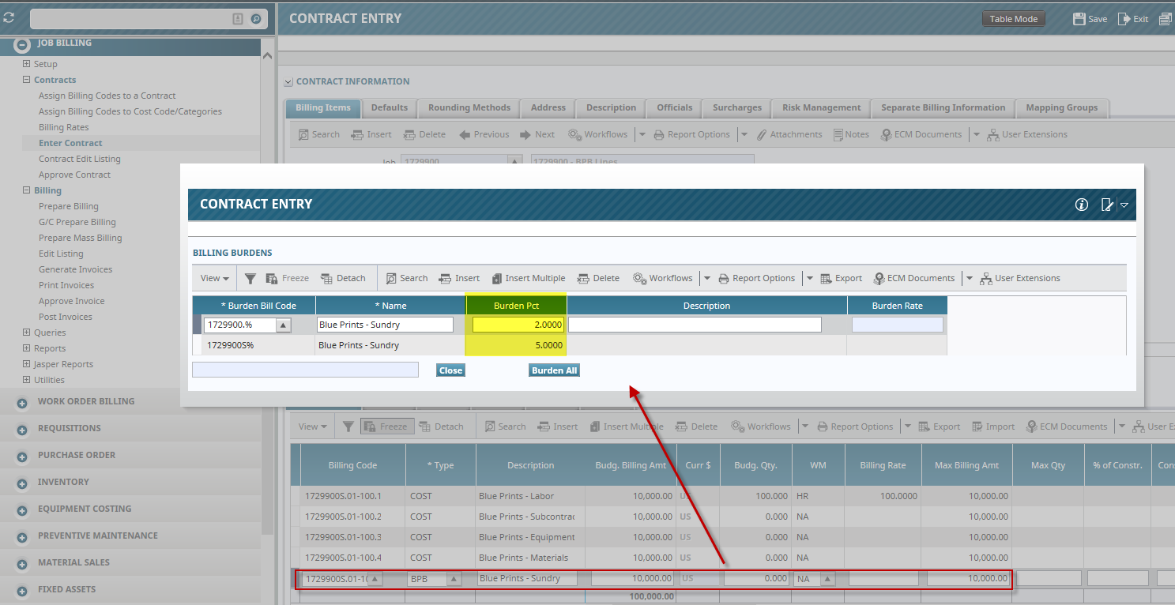Open the Risk Management tab
The width and height of the screenshot is (1175, 605).
pos(820,108)
